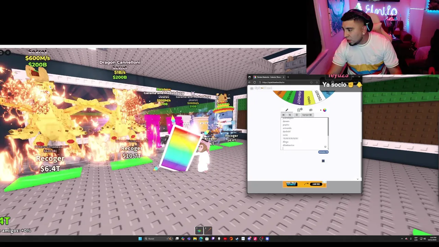Image resolution: width=439 pixels, height=247 pixels.
Task: Select hotbar slot 1 in Roblox
Action: (199, 230)
